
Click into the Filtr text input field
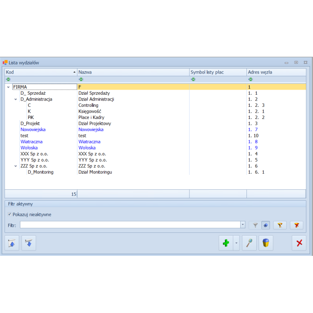coord(129,225)
